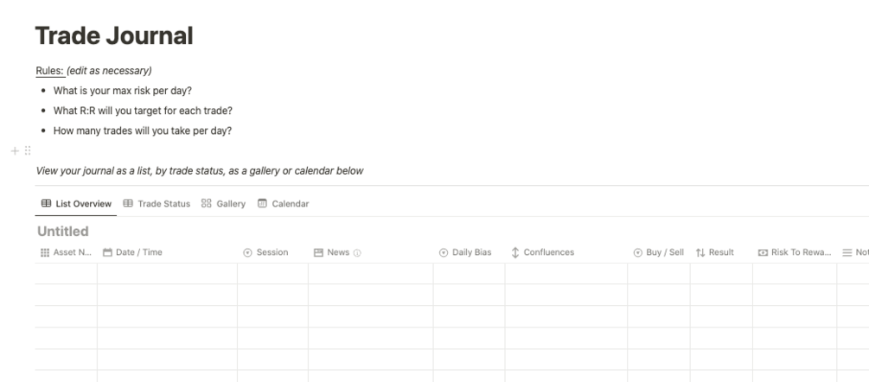Open the Confluences column header
869x382 pixels.
click(543, 252)
